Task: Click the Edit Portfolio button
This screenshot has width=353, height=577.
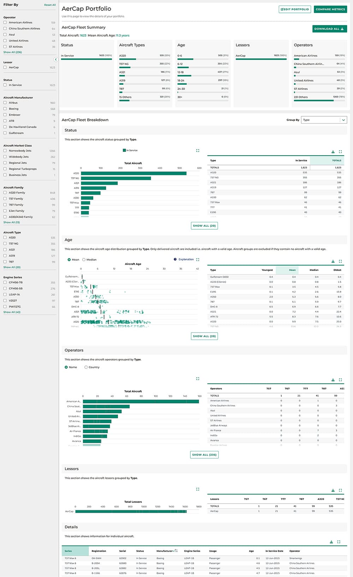Action: coord(295,9)
